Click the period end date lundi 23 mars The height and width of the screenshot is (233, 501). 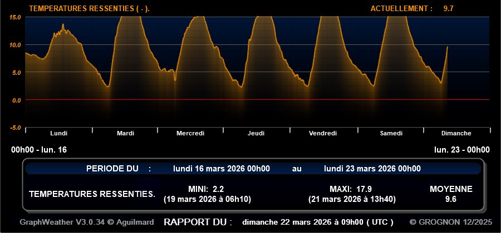pos(372,169)
